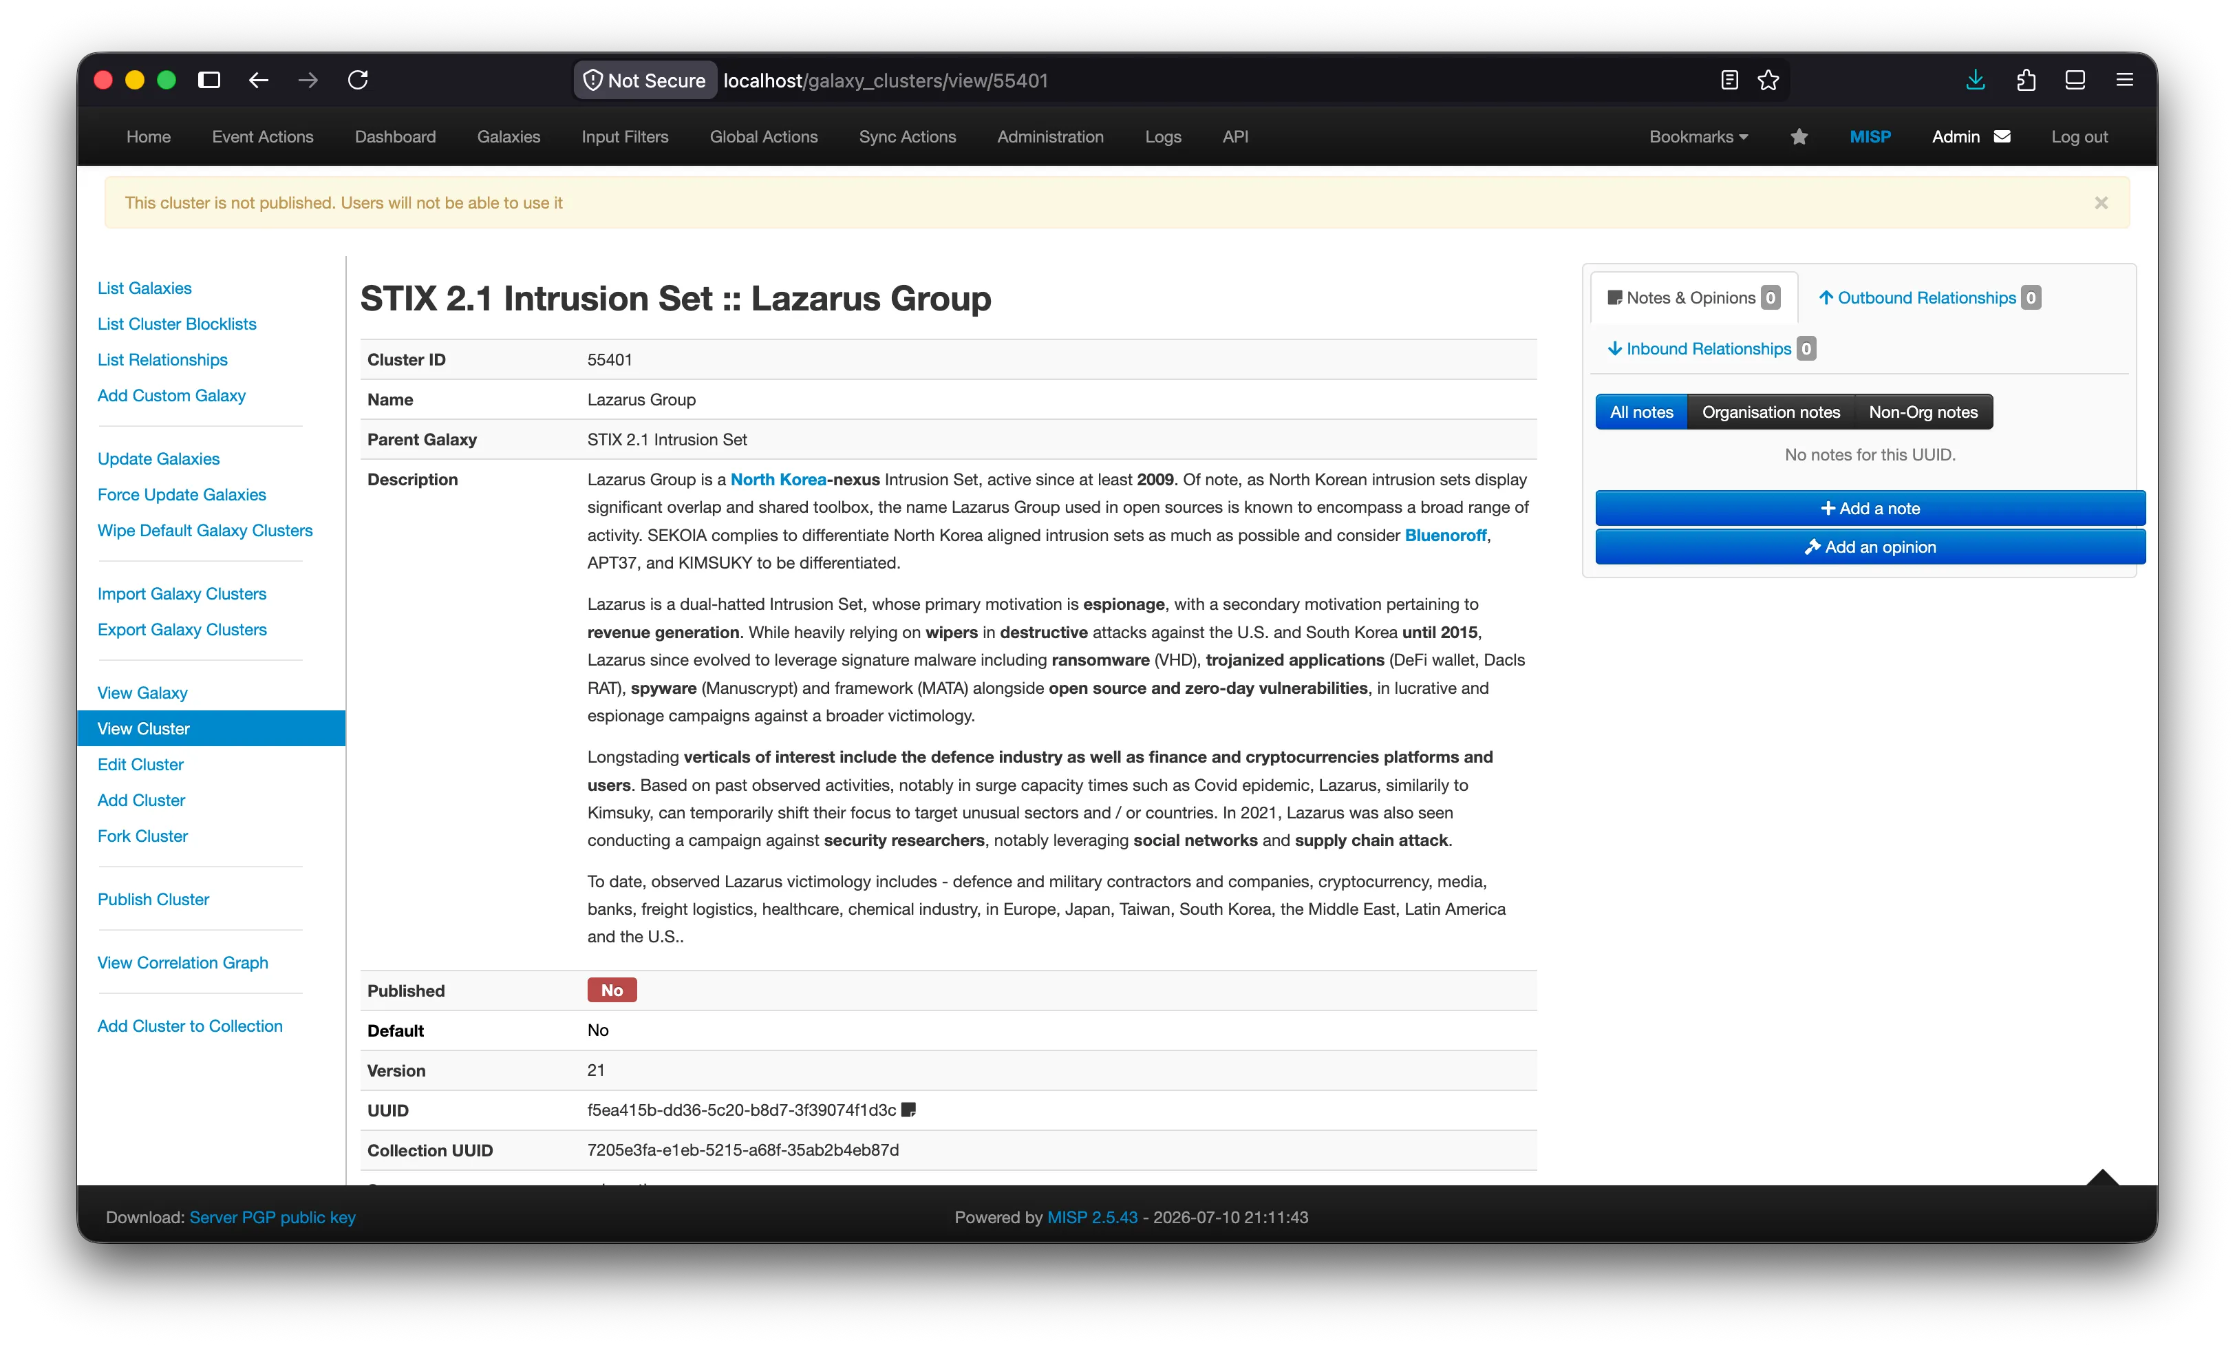The height and width of the screenshot is (1345, 2235).
Task: Click the browser back arrow
Action: pos(258,81)
